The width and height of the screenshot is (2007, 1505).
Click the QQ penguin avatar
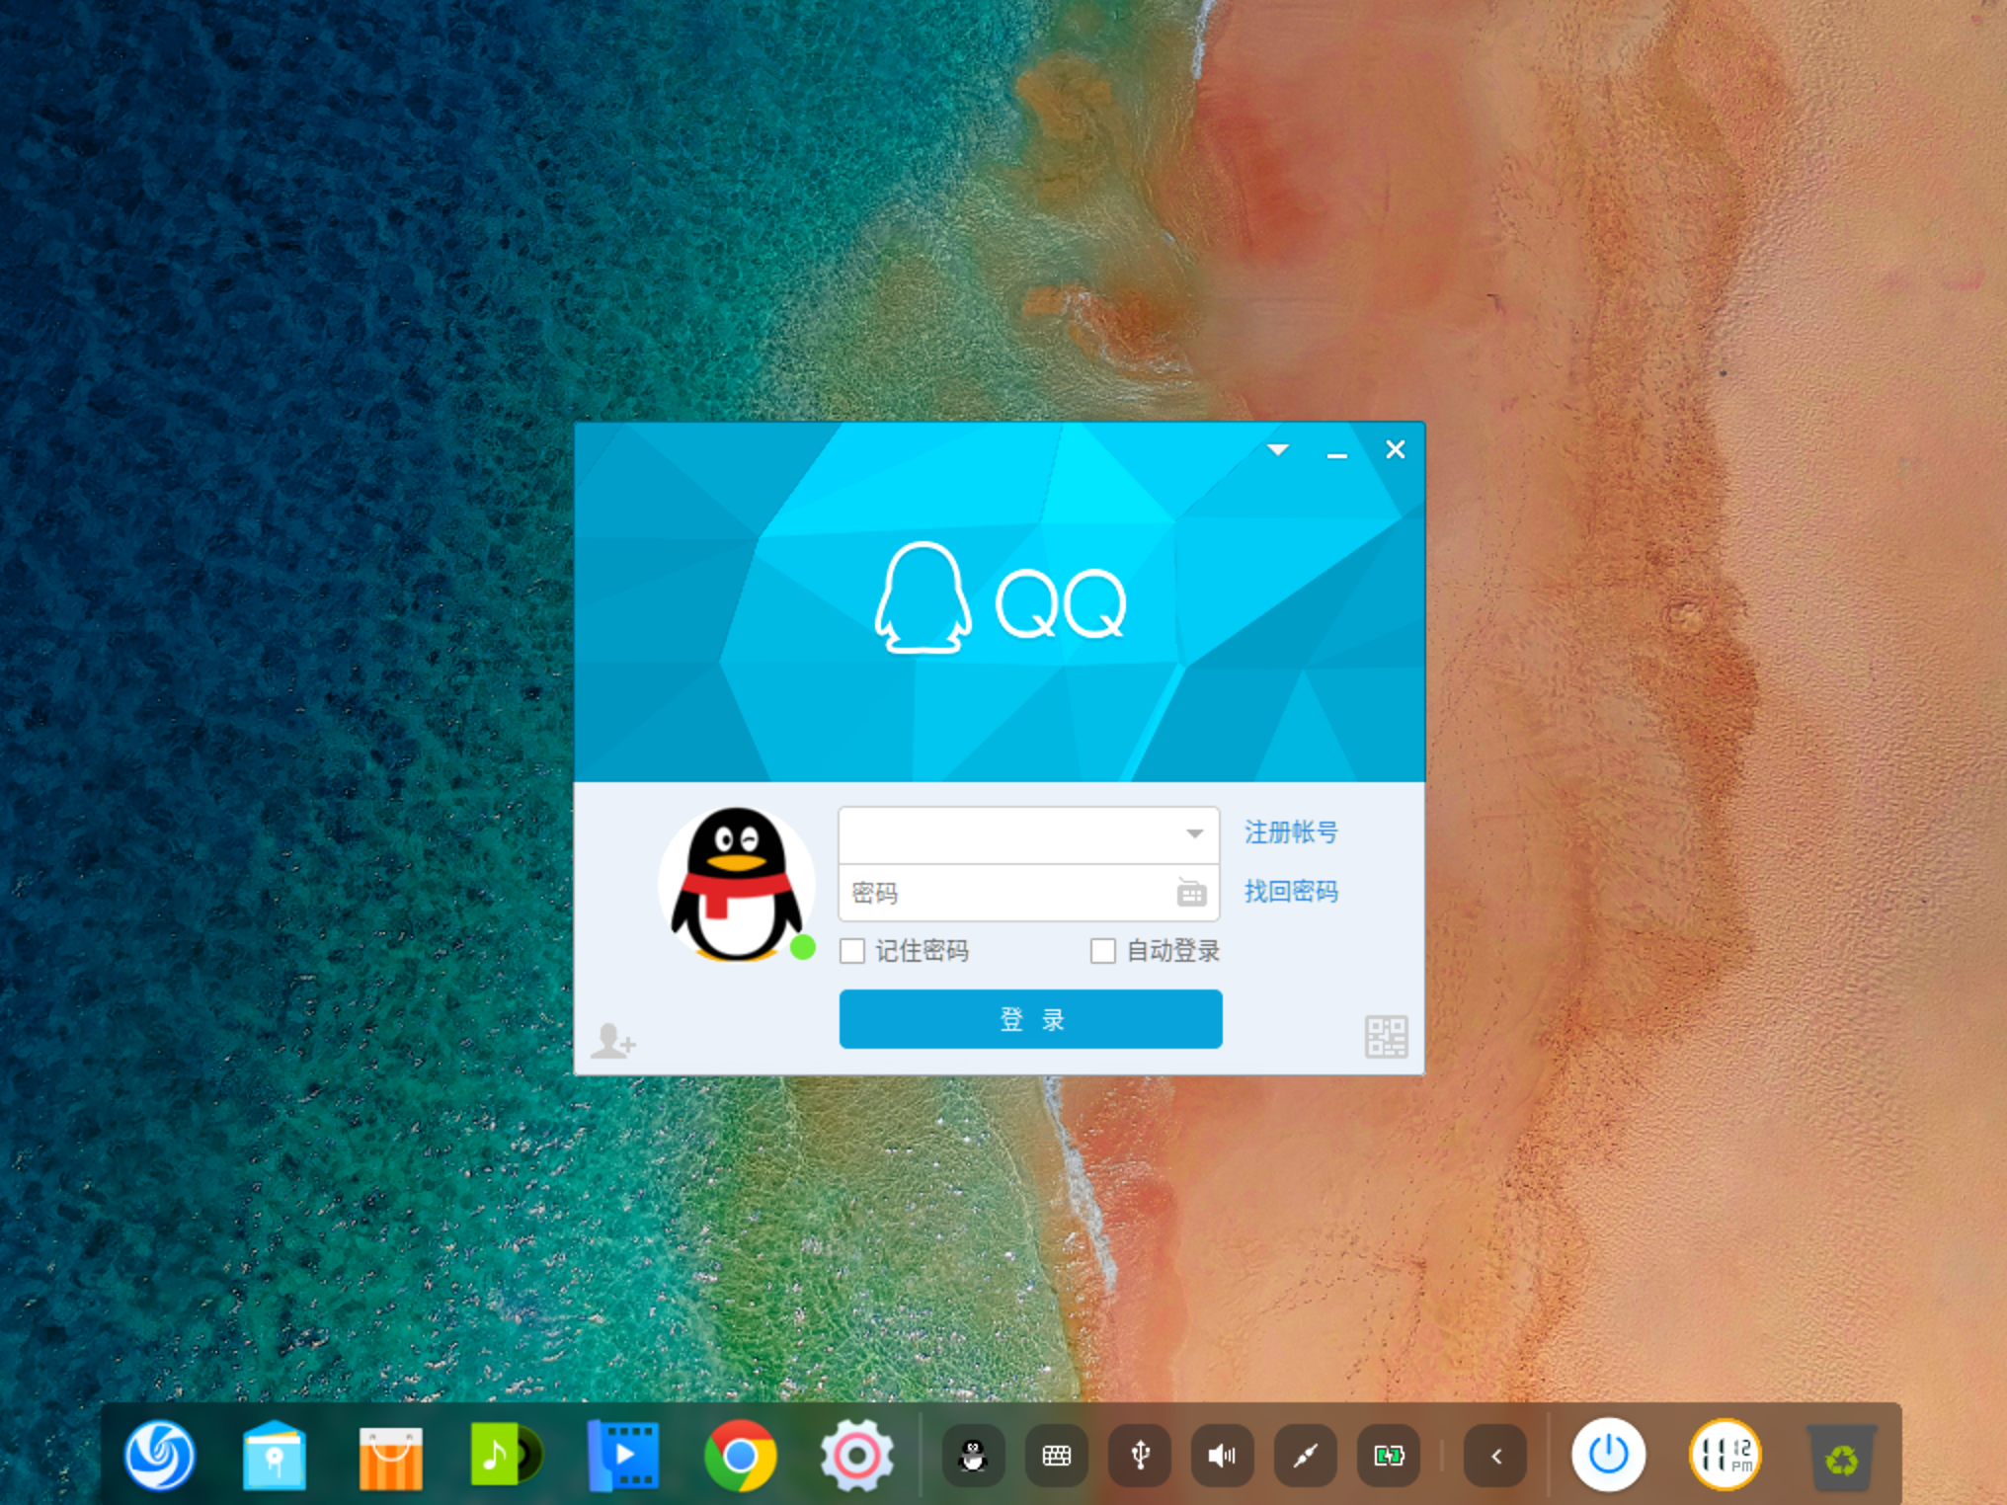(x=736, y=883)
